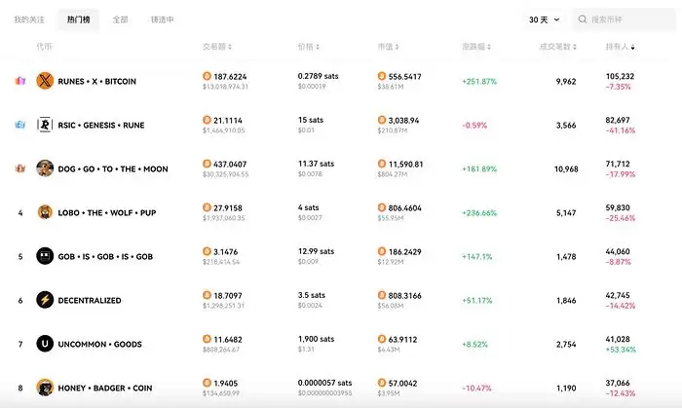The height and width of the screenshot is (408, 682).
Task: Click the UNCOMMON•GOODS token icon
Action: [44, 344]
